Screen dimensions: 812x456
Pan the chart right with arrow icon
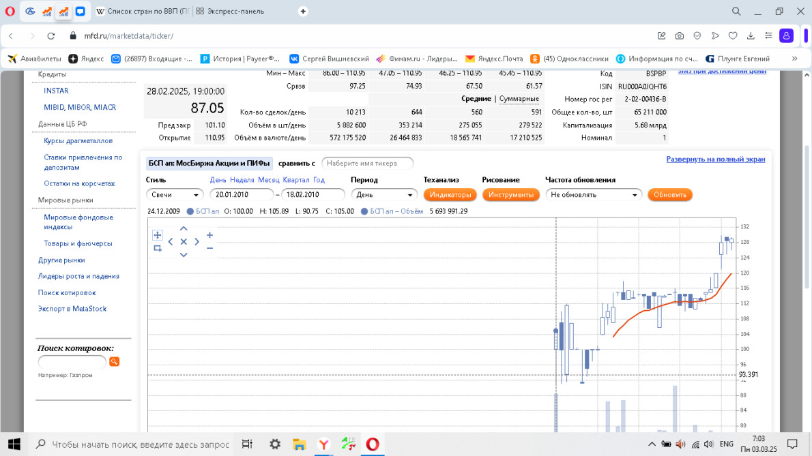coord(197,242)
